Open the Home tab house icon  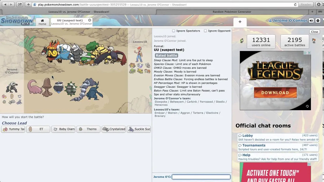pos(42,20)
